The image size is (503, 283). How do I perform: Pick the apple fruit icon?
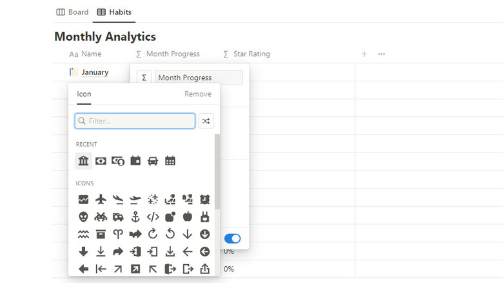tap(188, 216)
